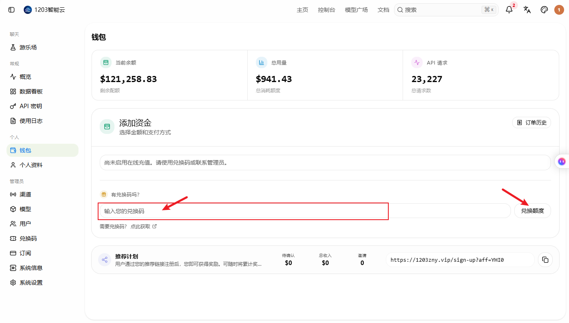Follow the 点此获取 link
The image size is (569, 323).
[143, 226]
